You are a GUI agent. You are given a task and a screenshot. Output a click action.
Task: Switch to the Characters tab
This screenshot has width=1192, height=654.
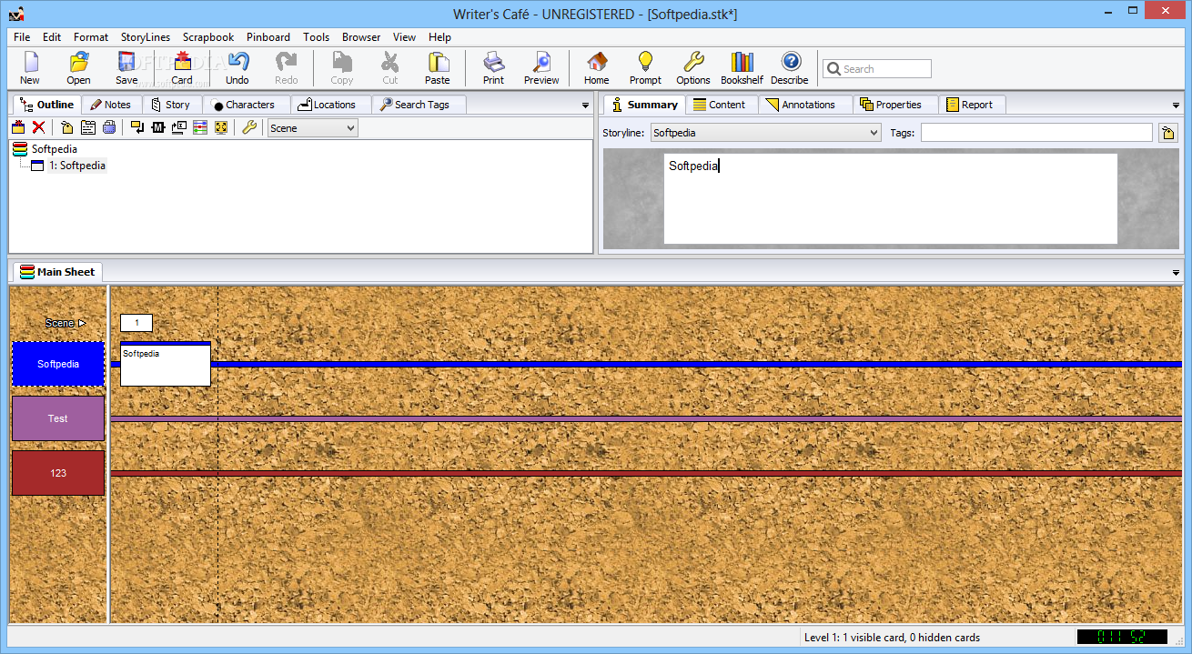point(244,105)
